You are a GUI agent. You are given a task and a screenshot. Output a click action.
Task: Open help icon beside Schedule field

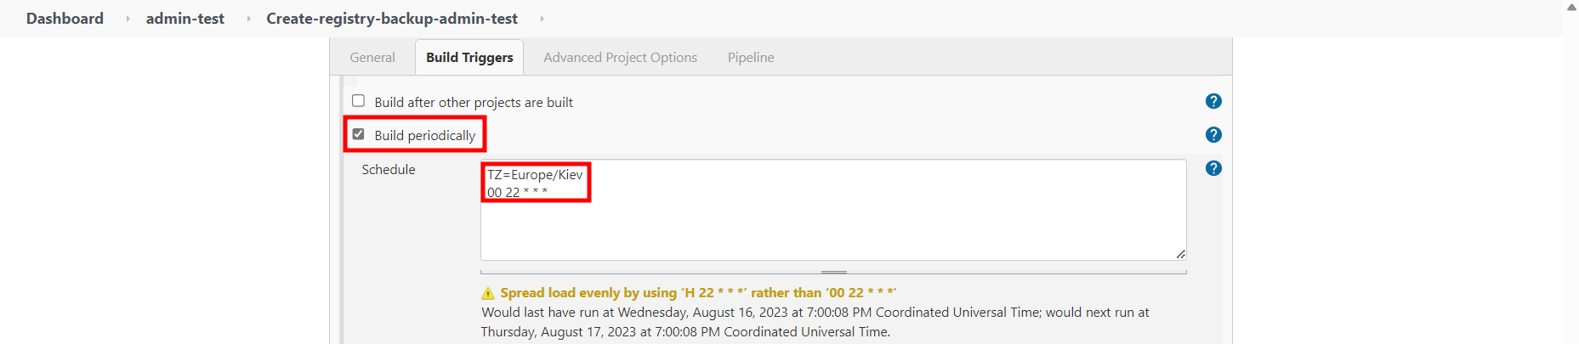tap(1213, 168)
